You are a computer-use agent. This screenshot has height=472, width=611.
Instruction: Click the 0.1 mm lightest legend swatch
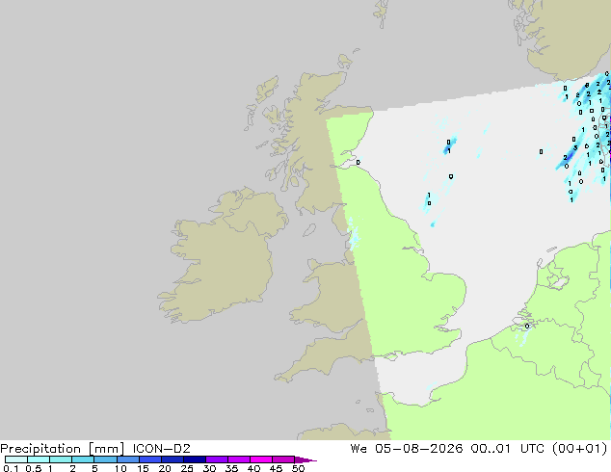[16, 459]
